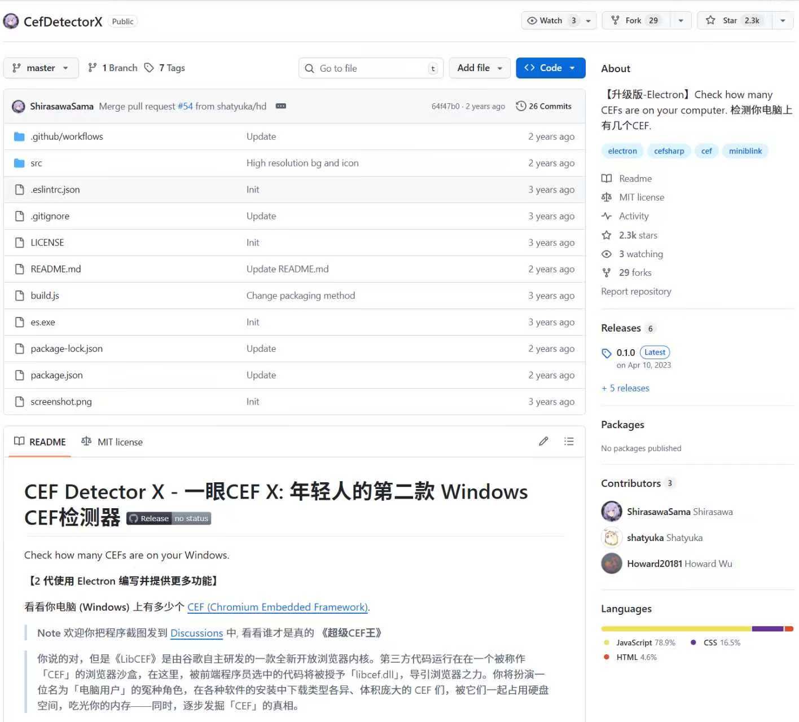Open the 'High resolution bg and icon' commit

[x=302, y=163]
